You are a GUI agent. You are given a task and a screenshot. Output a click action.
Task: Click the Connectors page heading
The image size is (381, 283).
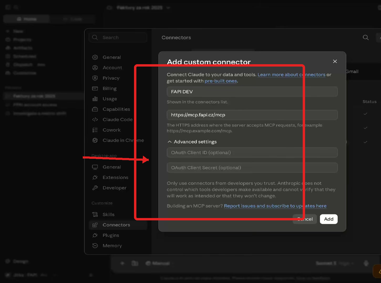[x=176, y=37]
